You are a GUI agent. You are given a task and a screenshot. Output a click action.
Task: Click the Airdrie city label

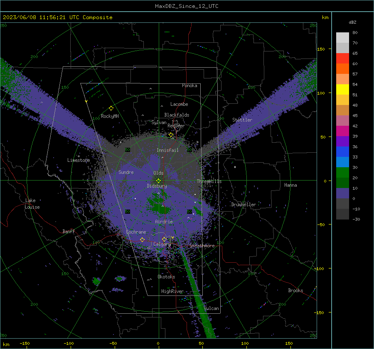coord(164,222)
